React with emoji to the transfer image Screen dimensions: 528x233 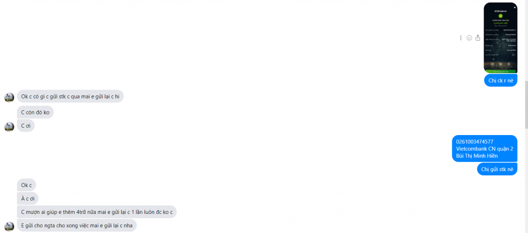pos(469,38)
